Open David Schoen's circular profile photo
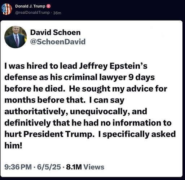The height and width of the screenshot is (180, 185). tap(16, 37)
